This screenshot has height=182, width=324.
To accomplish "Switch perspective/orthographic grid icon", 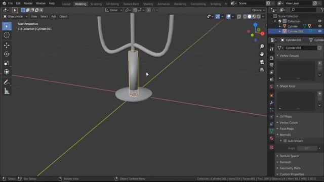I will click(x=262, y=70).
